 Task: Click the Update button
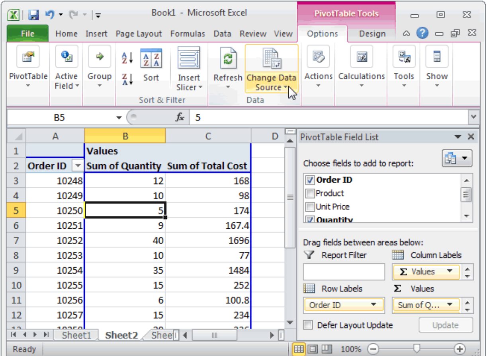coord(446,325)
